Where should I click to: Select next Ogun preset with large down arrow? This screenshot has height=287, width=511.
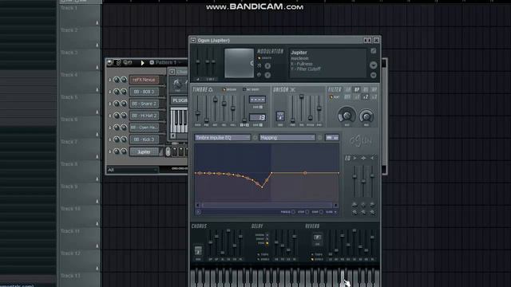[x=373, y=65]
